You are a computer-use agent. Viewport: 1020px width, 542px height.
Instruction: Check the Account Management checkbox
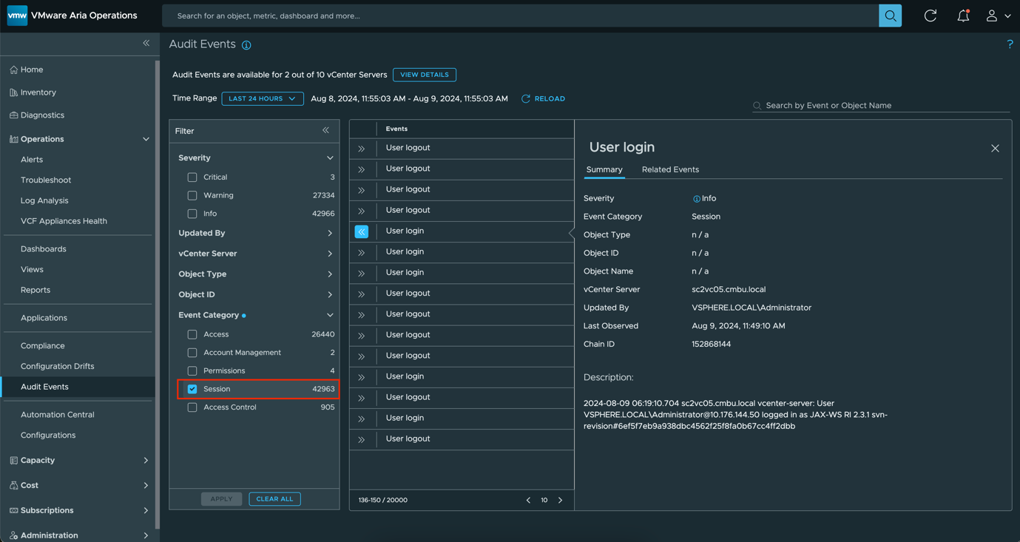(192, 353)
